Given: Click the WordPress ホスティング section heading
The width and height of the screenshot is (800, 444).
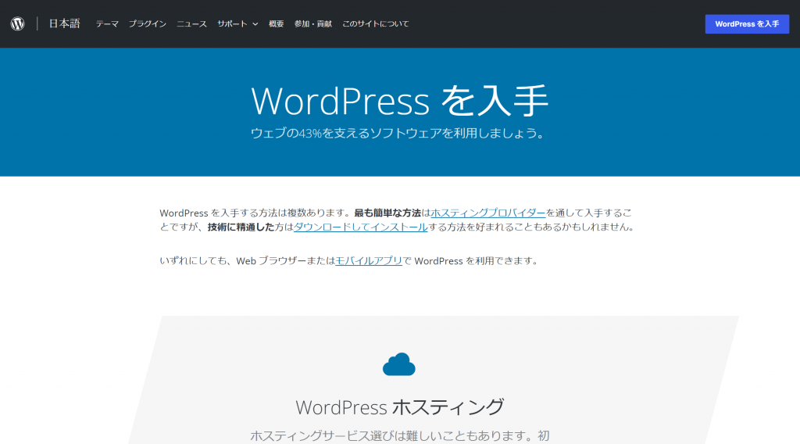Looking at the screenshot, I should point(399,407).
